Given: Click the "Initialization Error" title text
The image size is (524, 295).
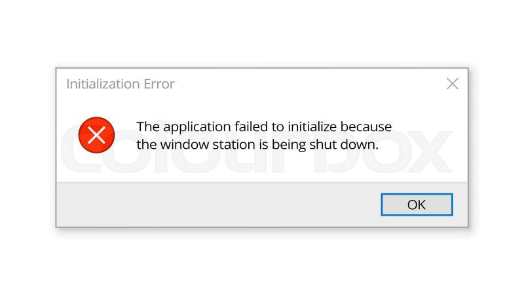Looking at the screenshot, I should pos(121,84).
